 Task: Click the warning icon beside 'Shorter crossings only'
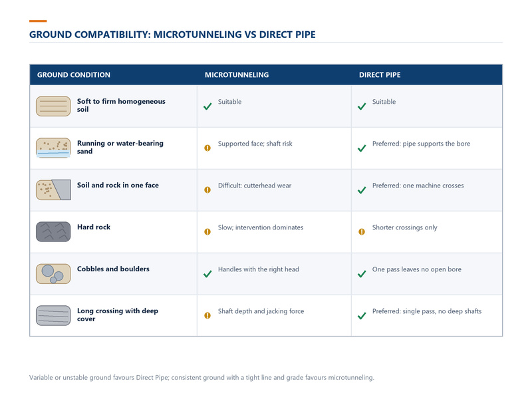click(x=362, y=231)
